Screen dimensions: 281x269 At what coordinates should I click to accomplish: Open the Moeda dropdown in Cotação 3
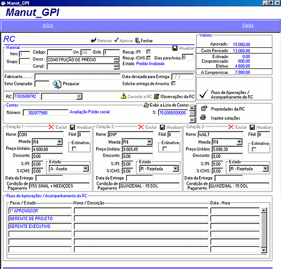coord(239,141)
